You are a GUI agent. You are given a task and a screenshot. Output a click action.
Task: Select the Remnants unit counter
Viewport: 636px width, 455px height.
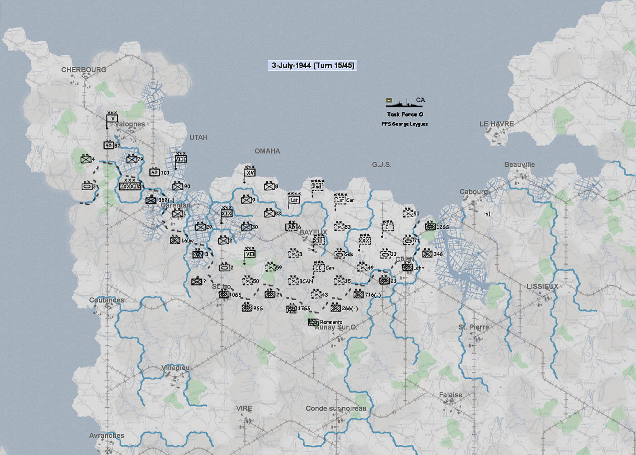pos(314,322)
